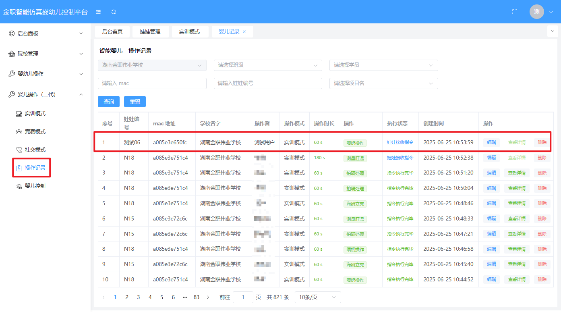Image resolution: width=561 pixels, height=312 pixels.
Task: Click 删除 for row 10
Action: (542, 279)
